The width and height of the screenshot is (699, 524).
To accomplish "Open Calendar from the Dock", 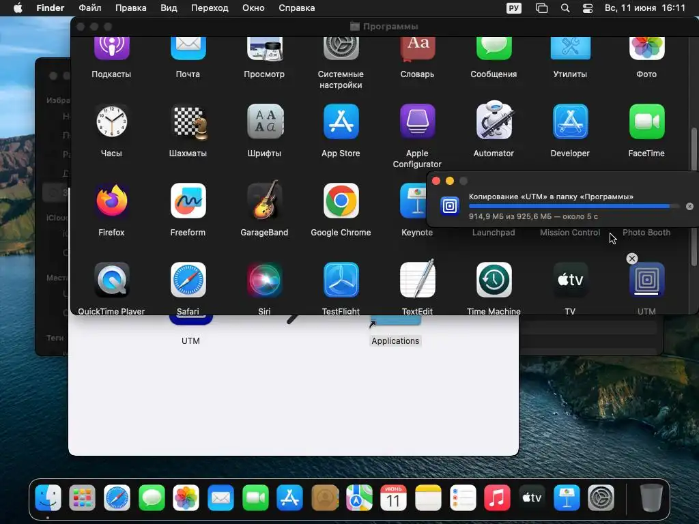I will (x=393, y=497).
